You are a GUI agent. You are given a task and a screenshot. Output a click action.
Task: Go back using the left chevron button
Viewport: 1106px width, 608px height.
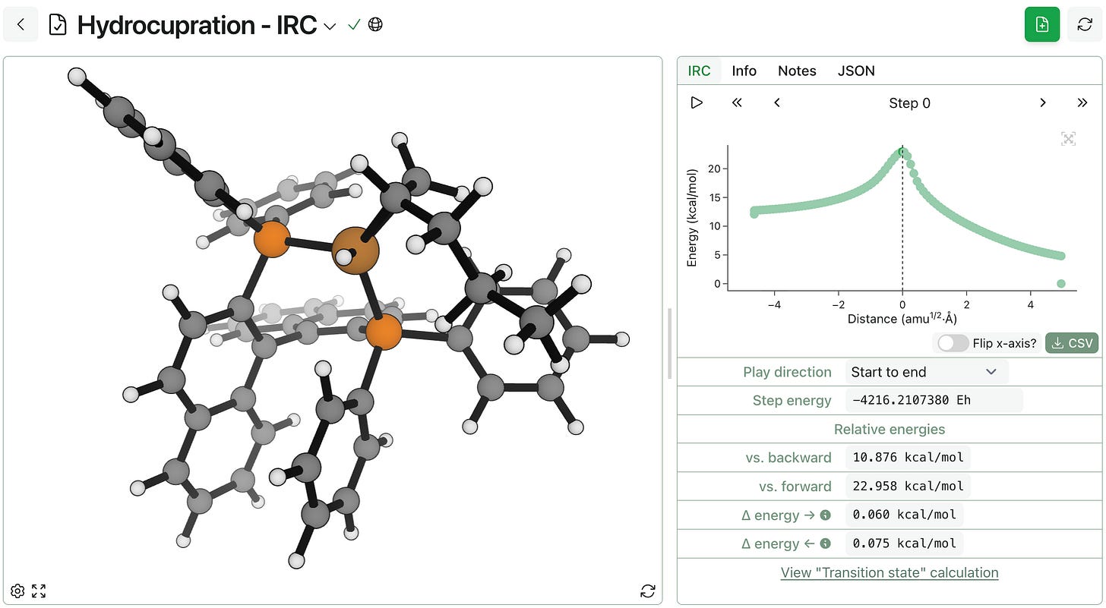pos(21,24)
